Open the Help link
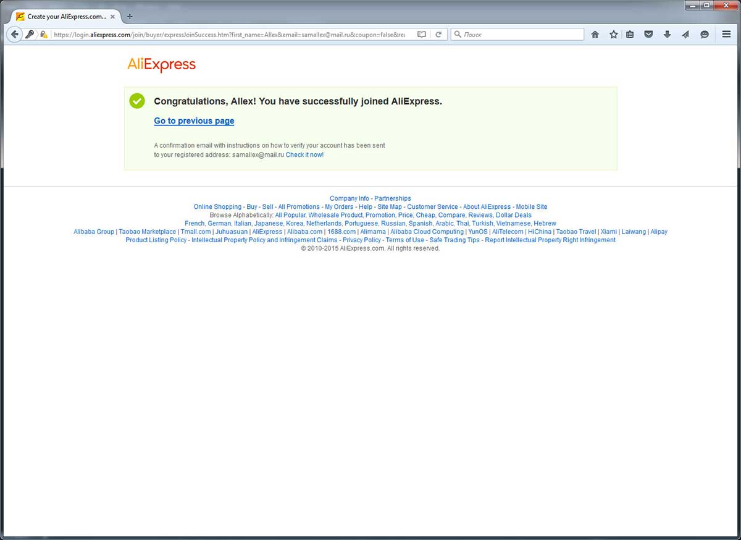Screen dimensions: 741x540 366,207
